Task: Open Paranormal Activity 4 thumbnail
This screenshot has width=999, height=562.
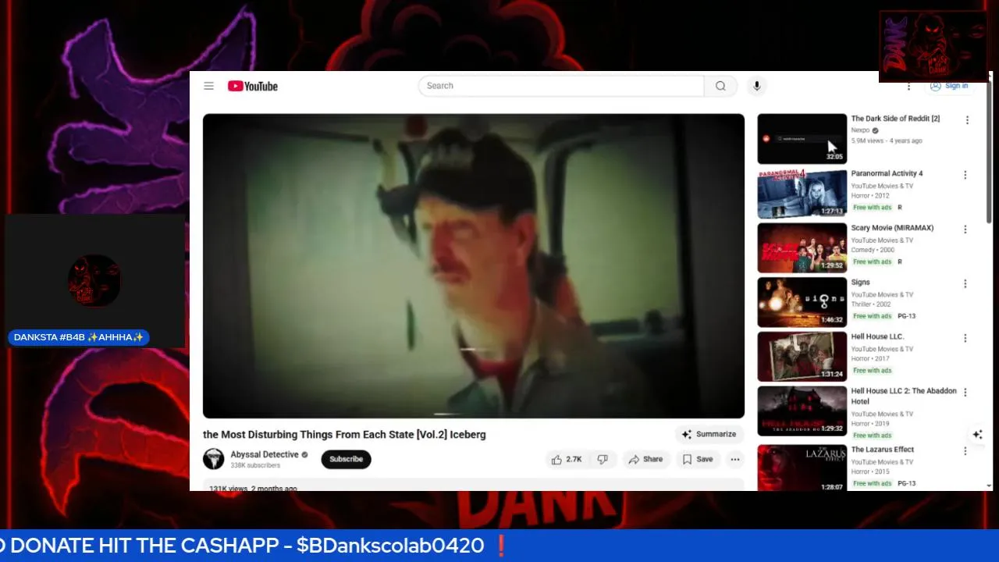Action: tap(802, 194)
